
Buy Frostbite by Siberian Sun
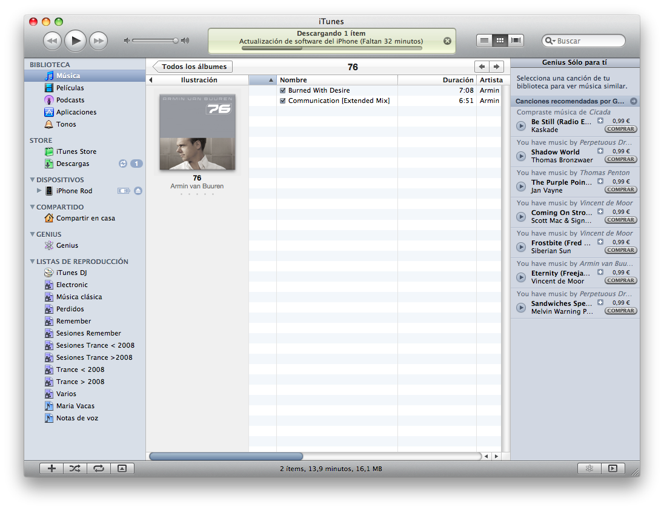[621, 250]
